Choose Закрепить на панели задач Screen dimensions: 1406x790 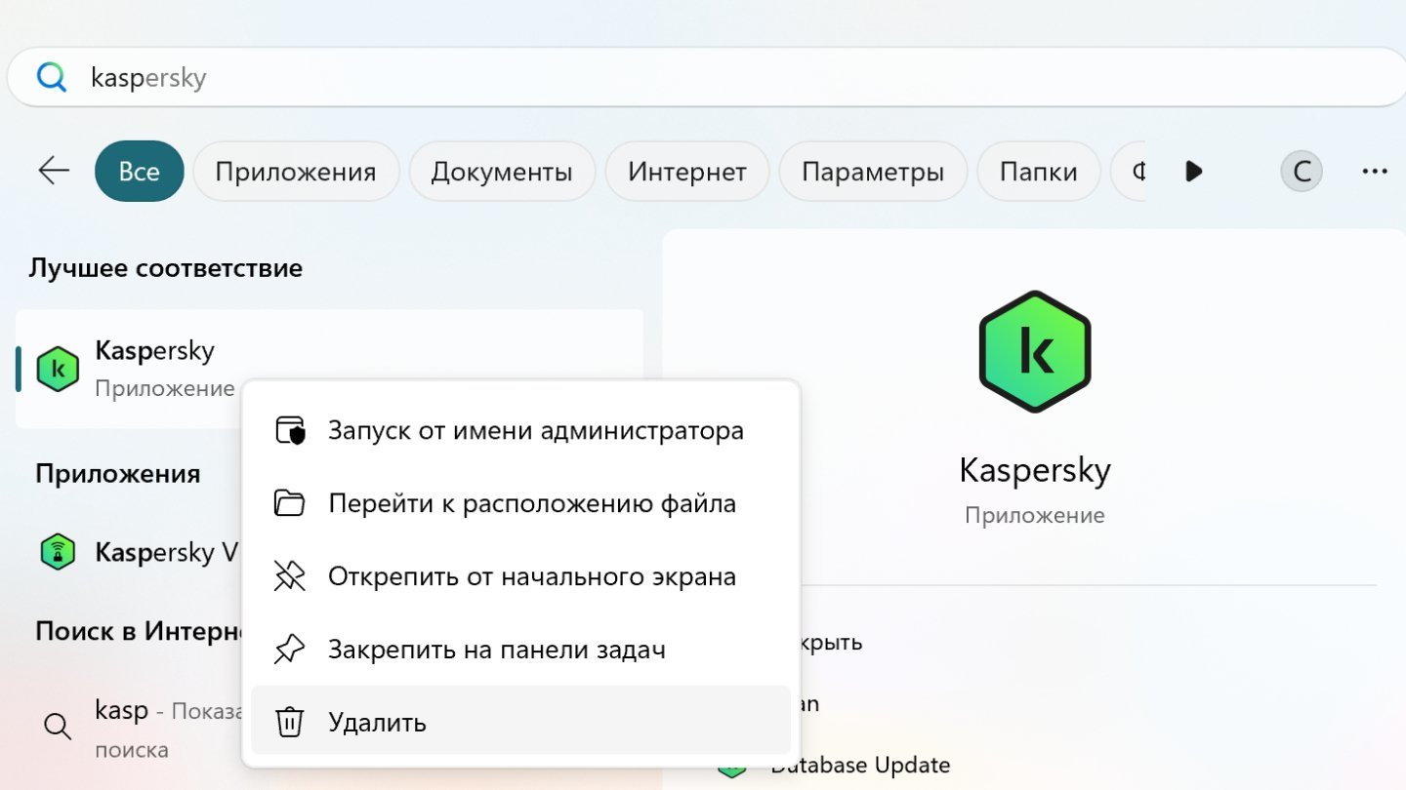pyautogui.click(x=520, y=650)
